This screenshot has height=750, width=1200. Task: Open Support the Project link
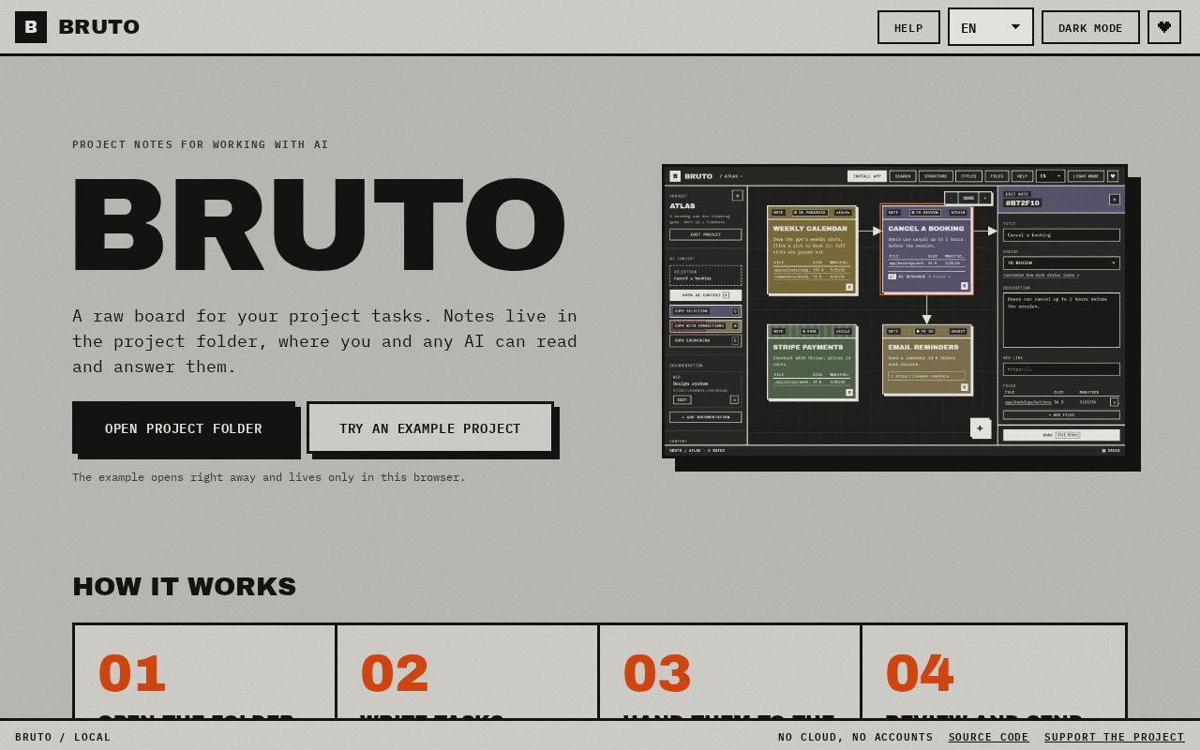tap(1115, 737)
